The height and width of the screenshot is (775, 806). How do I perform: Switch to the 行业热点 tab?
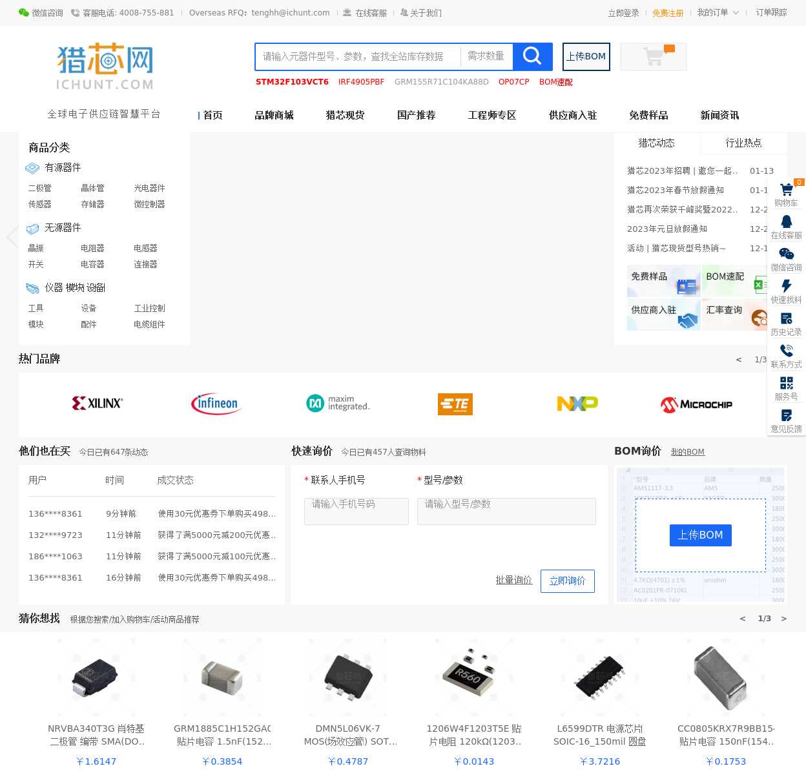(x=743, y=143)
